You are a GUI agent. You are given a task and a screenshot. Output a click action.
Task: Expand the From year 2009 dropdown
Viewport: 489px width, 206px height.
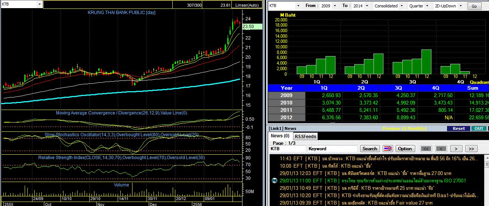(335, 6)
